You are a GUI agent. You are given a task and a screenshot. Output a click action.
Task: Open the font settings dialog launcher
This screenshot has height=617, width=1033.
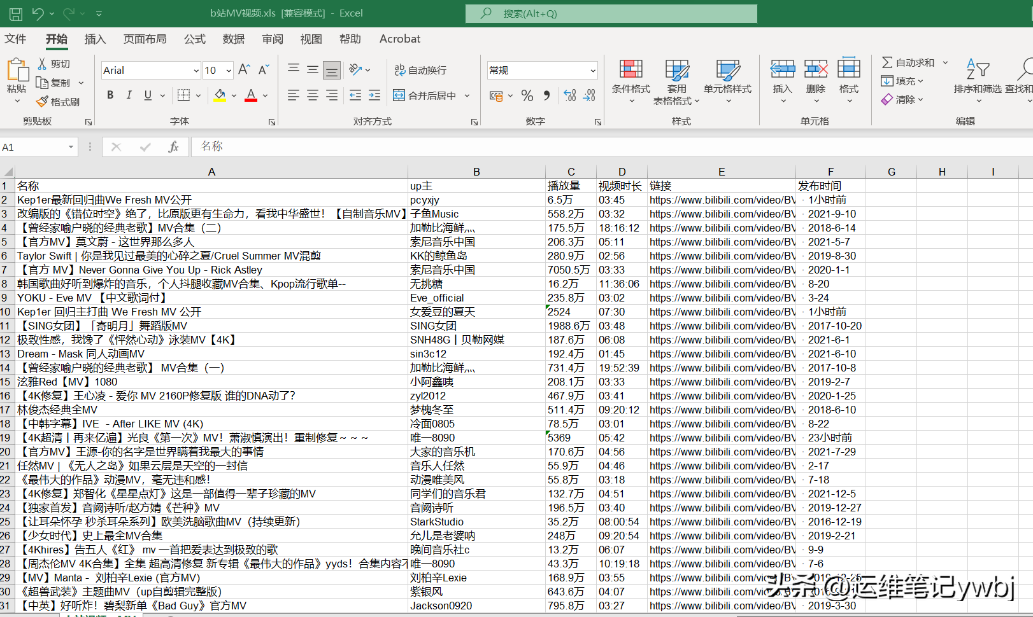point(272,121)
